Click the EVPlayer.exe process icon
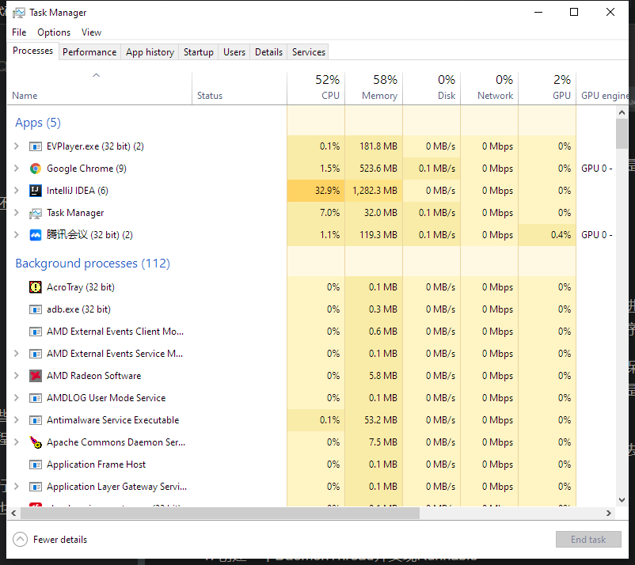The height and width of the screenshot is (565, 635). tap(35, 146)
